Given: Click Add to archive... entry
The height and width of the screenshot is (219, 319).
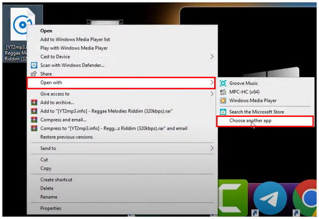Looking at the screenshot, I should click(x=57, y=103).
